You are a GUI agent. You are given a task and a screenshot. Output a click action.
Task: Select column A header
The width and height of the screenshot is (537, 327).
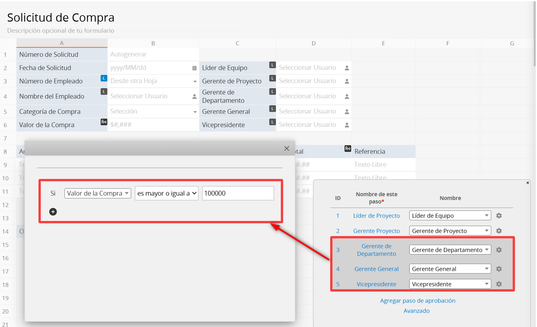(62, 43)
